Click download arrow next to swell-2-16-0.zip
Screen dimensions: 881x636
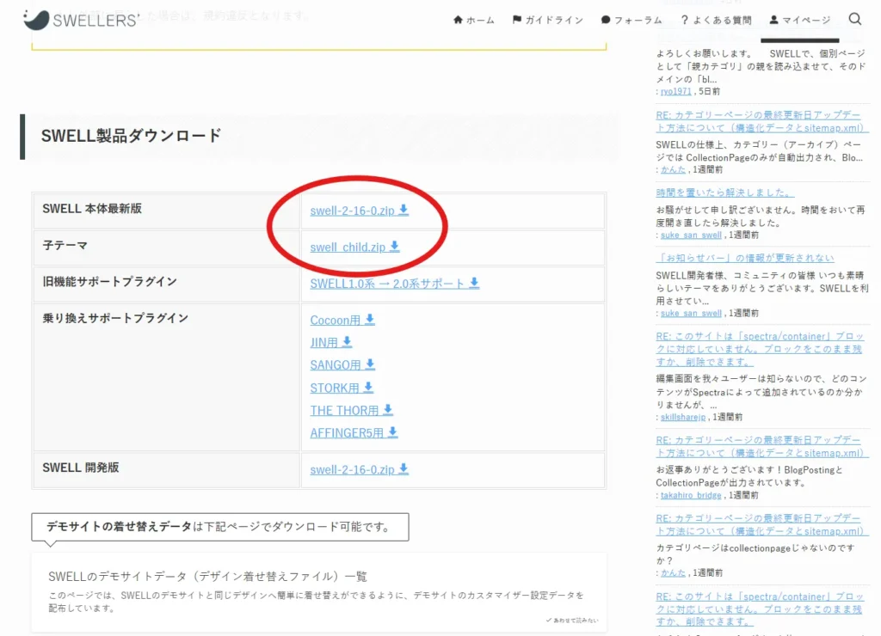click(x=404, y=211)
